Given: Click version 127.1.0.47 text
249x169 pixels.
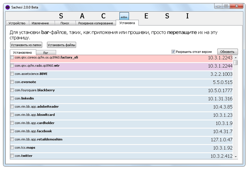Looking at the screenshot, I should point(222,140).
